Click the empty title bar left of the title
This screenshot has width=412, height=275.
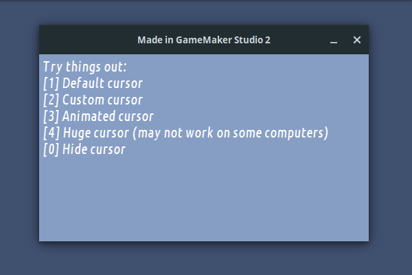82,40
